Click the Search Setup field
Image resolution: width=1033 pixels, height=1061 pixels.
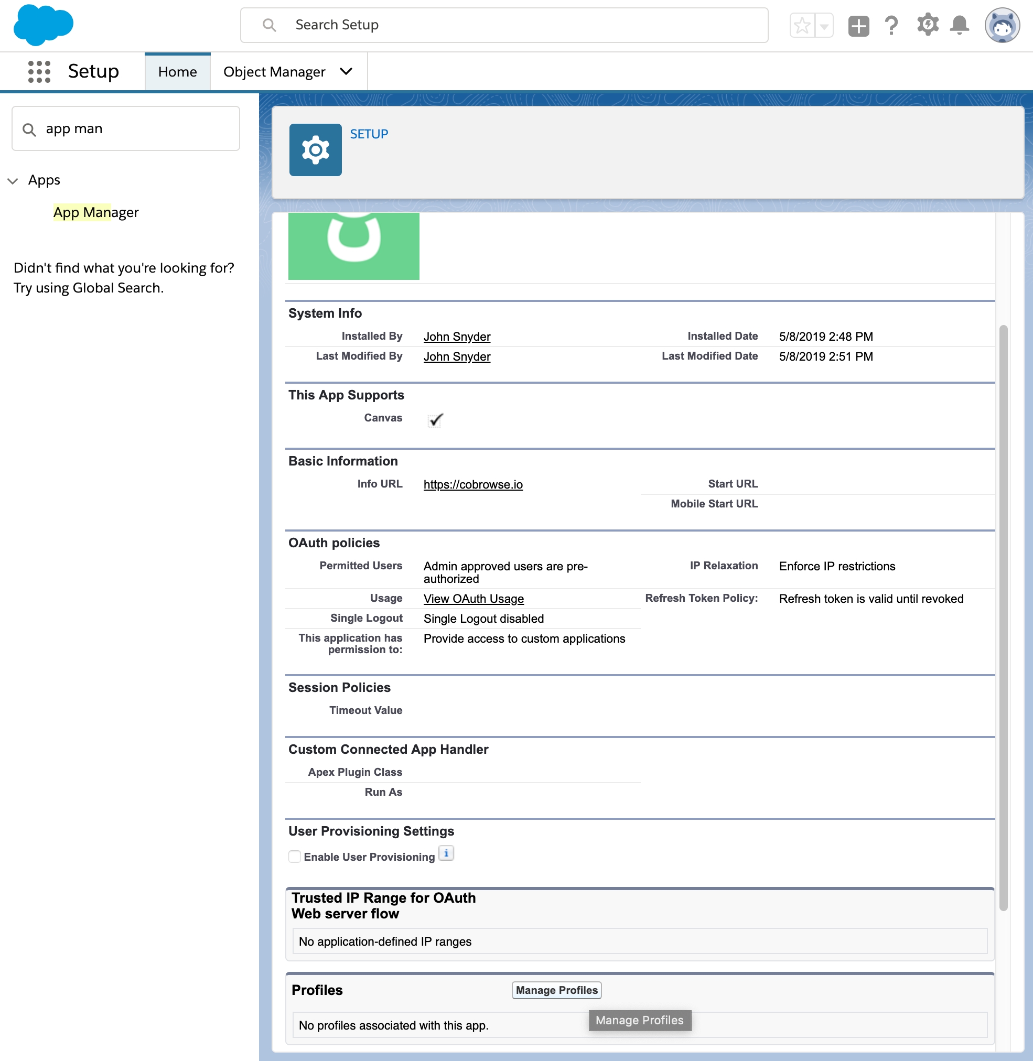[x=504, y=25]
